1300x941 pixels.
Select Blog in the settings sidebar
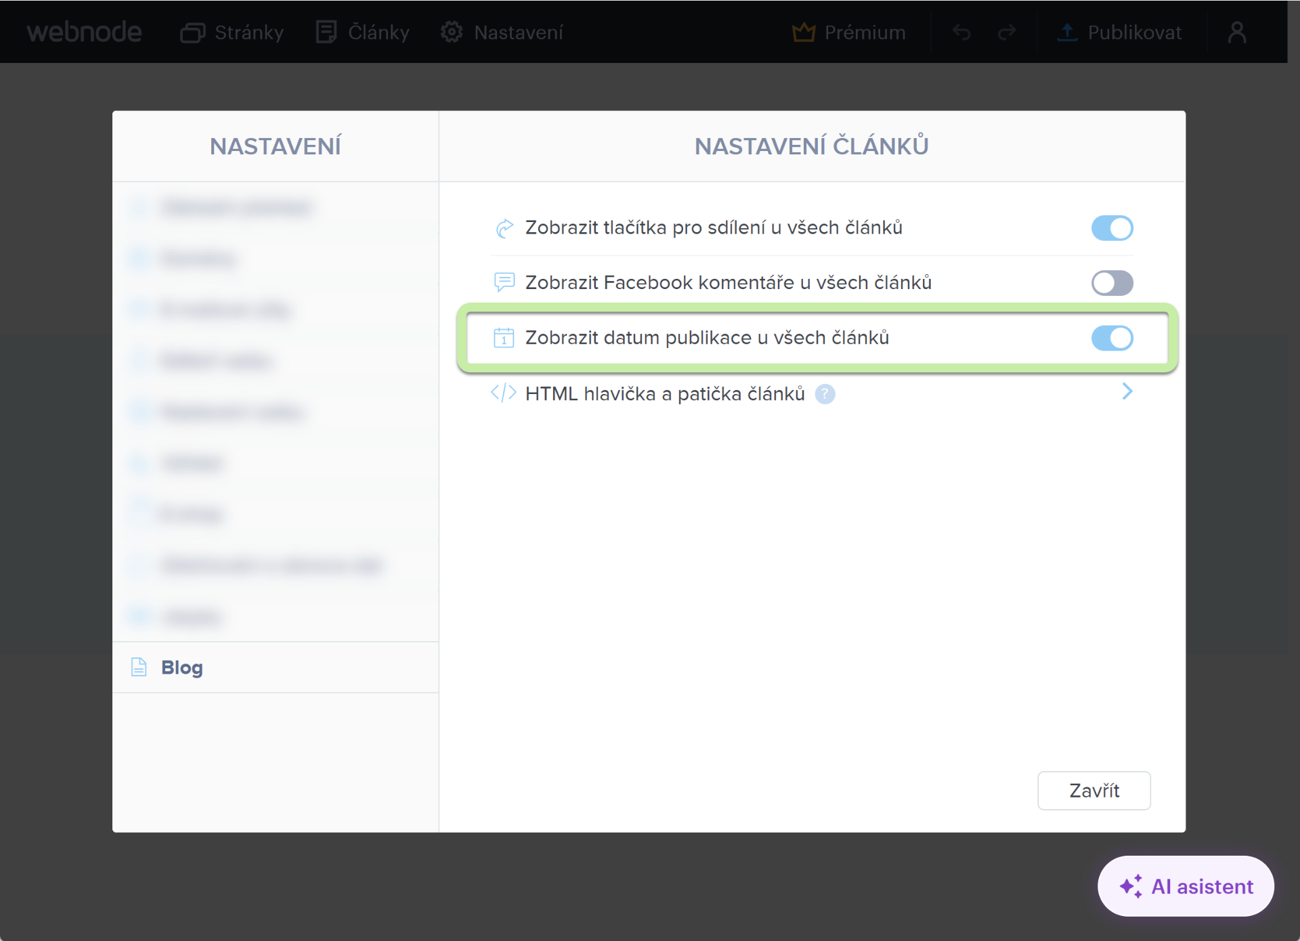(x=276, y=668)
